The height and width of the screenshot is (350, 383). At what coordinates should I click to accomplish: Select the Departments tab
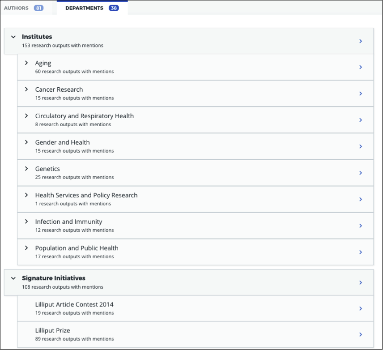click(x=92, y=8)
